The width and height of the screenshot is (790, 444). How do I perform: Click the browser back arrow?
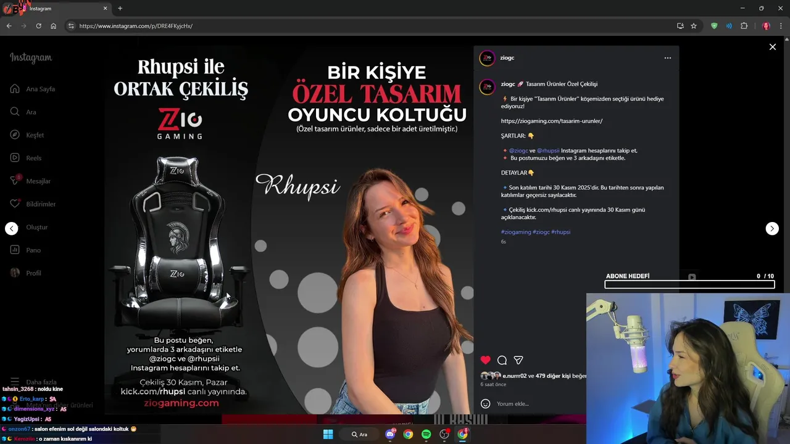(x=9, y=26)
